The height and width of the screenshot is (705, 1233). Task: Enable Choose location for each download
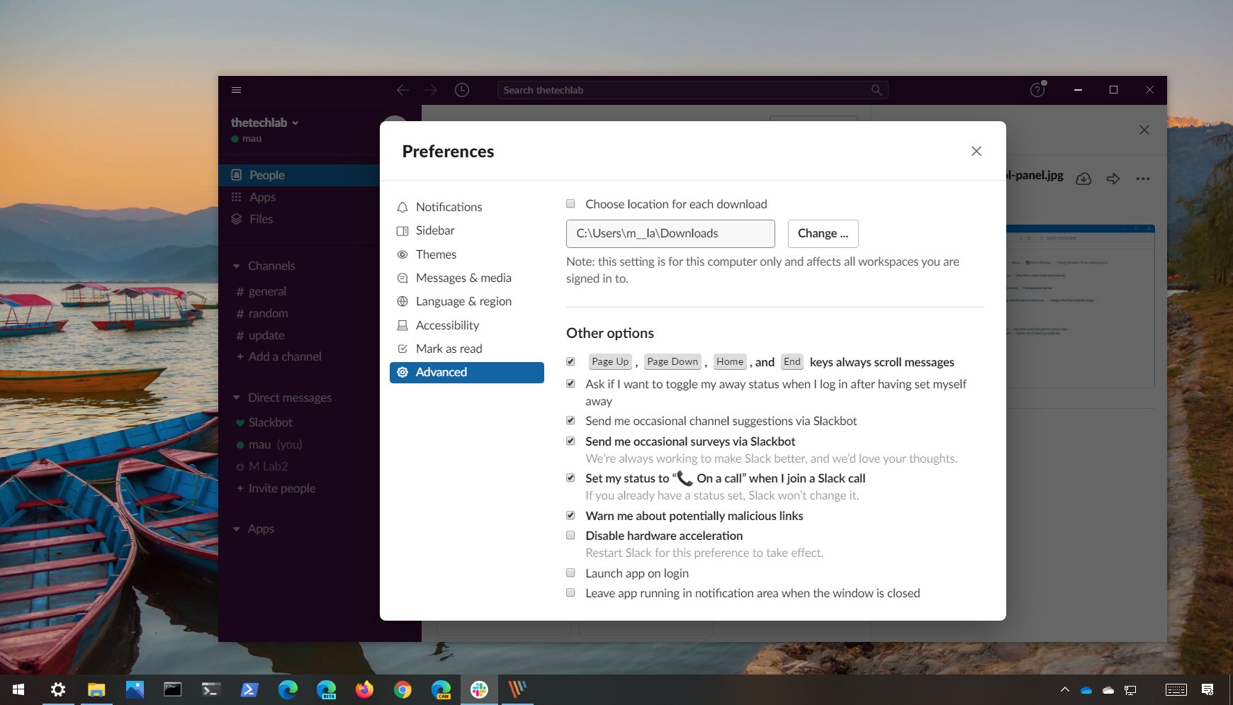click(x=570, y=203)
